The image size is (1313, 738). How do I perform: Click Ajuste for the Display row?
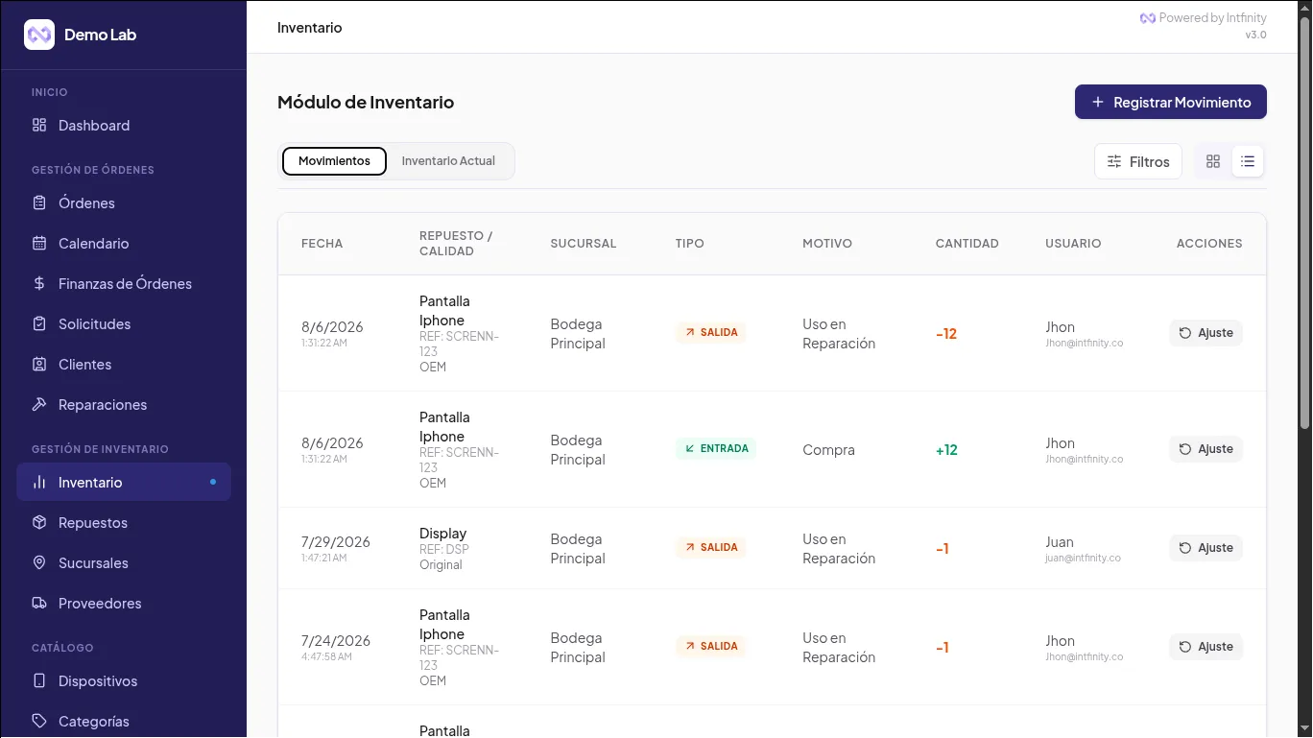[x=1206, y=548]
